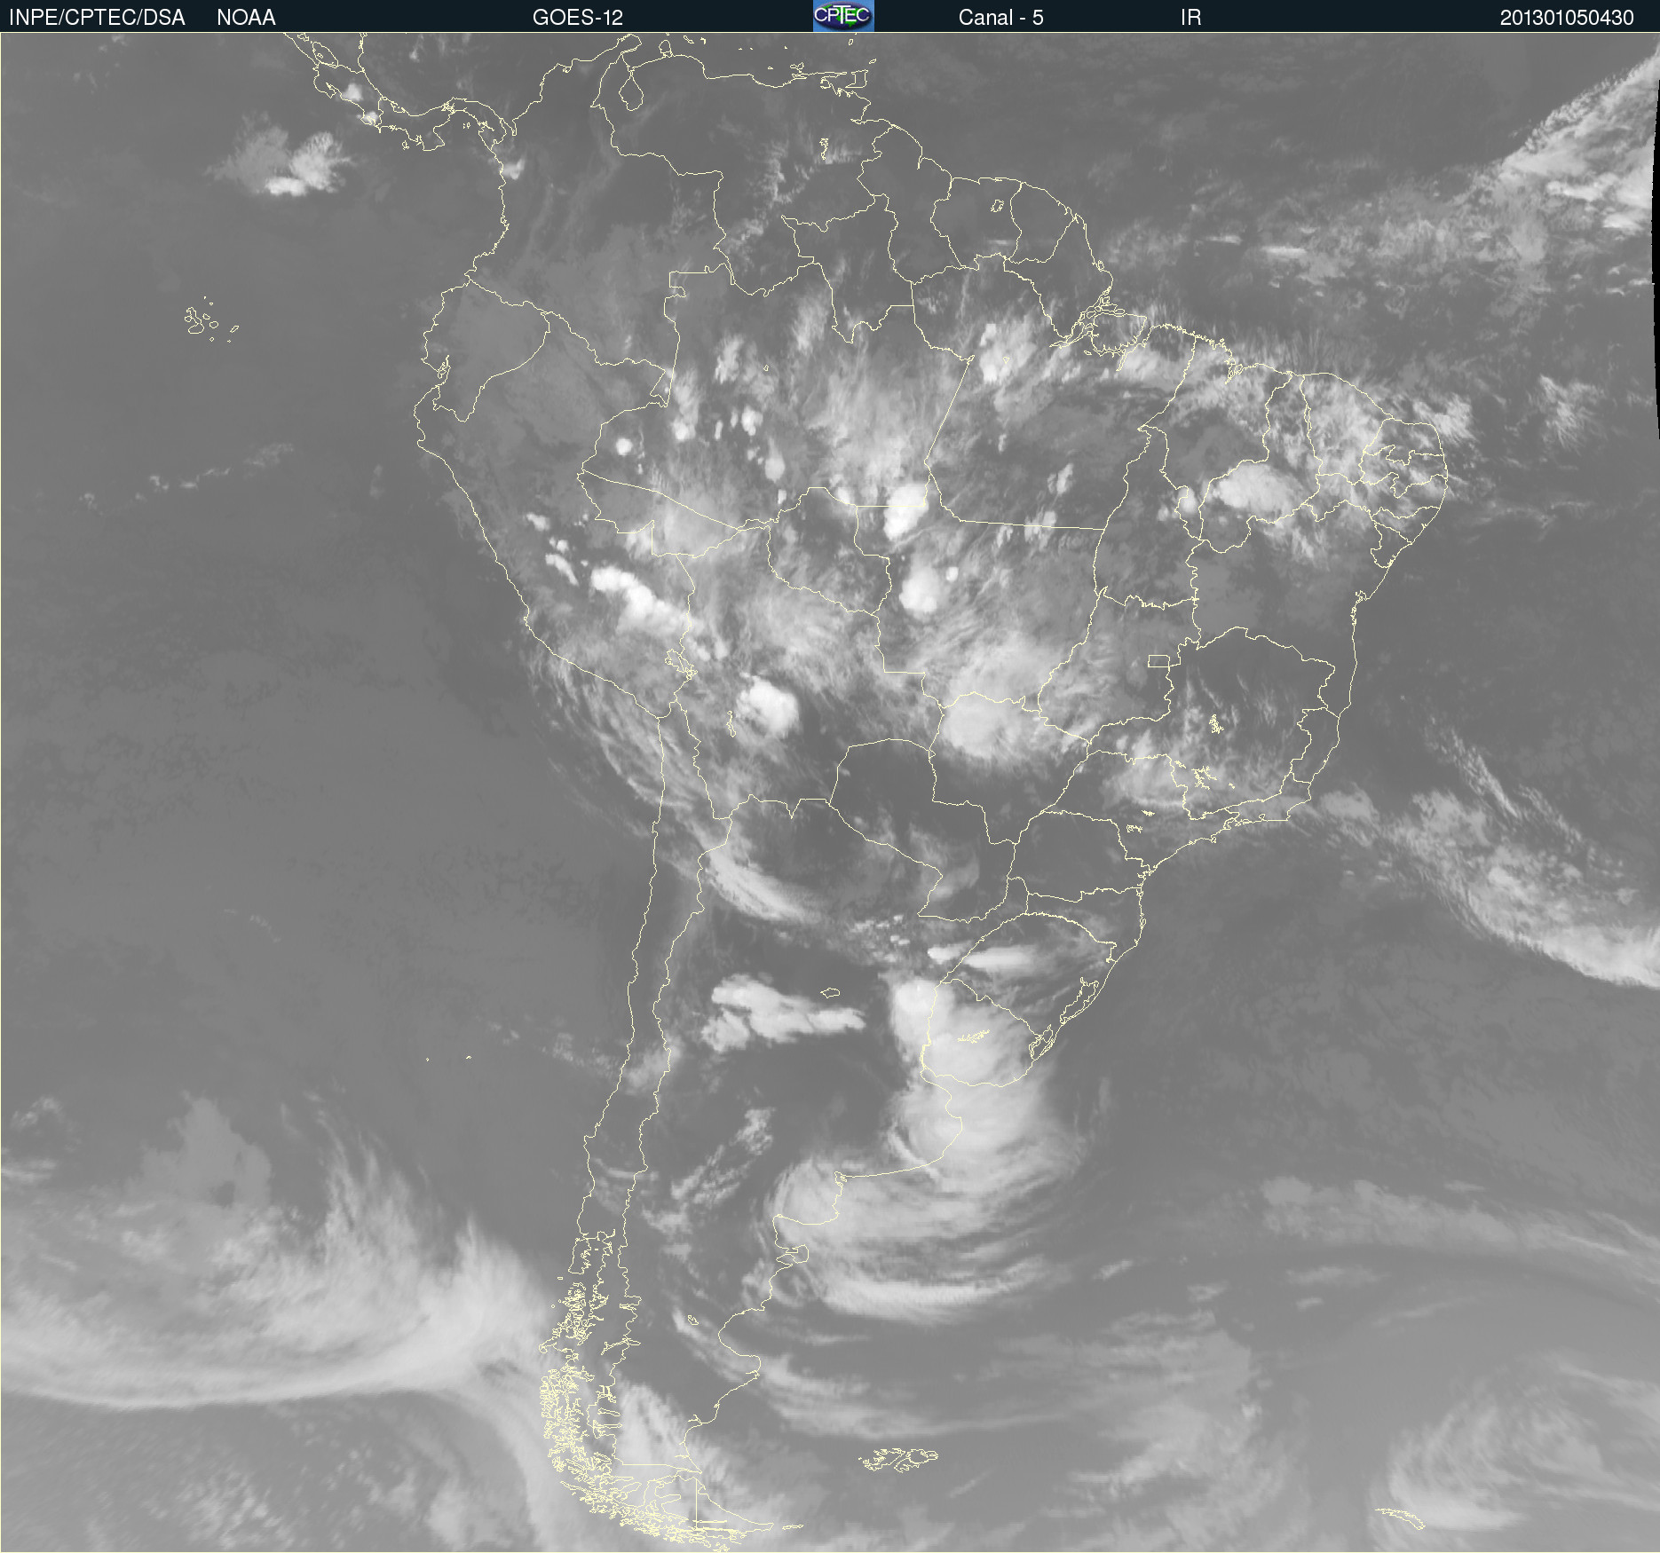This screenshot has width=1660, height=1553.
Task: Click the CPTEC logo in the header
Action: pyautogui.click(x=843, y=16)
